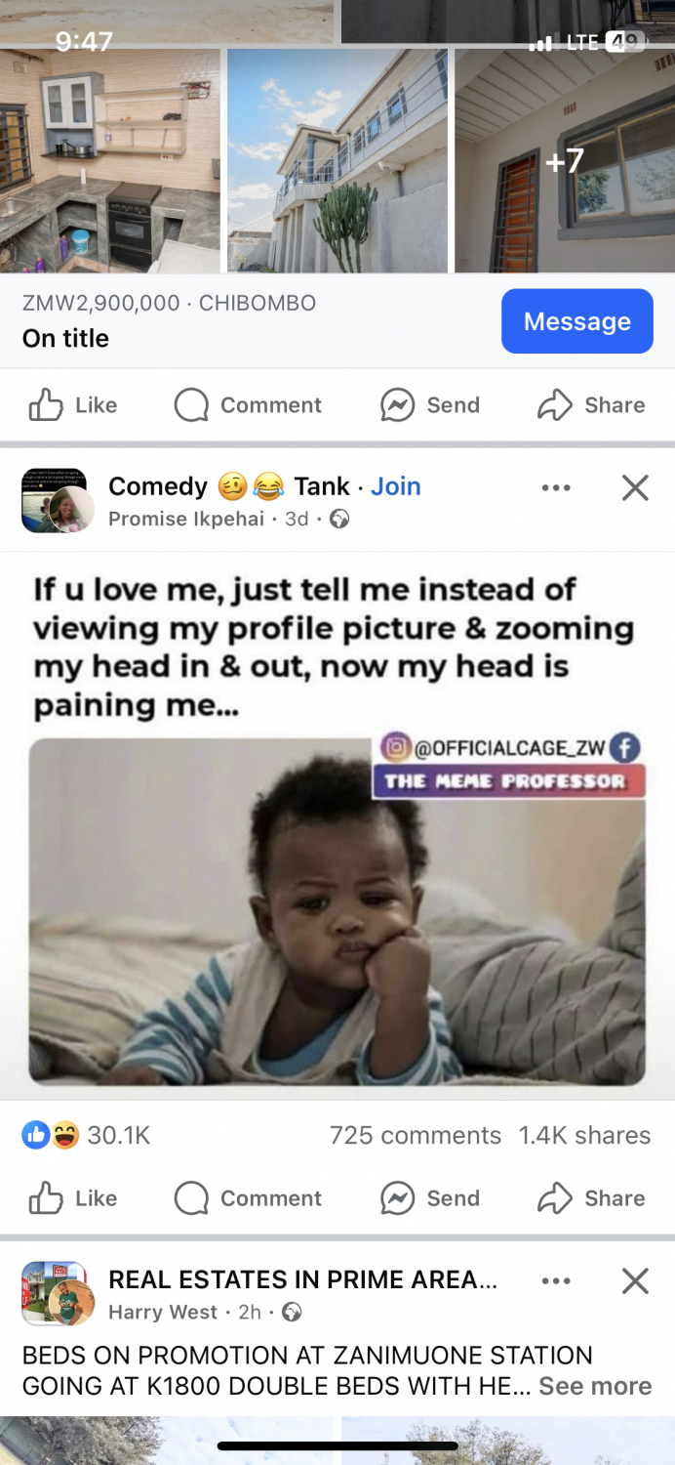Viewport: 675px width, 1465px height.
Task: Dismiss the Real Estates post
Action: tap(635, 1280)
